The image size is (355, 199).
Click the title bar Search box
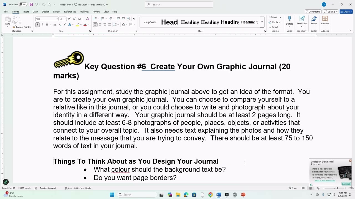tap(179, 4)
